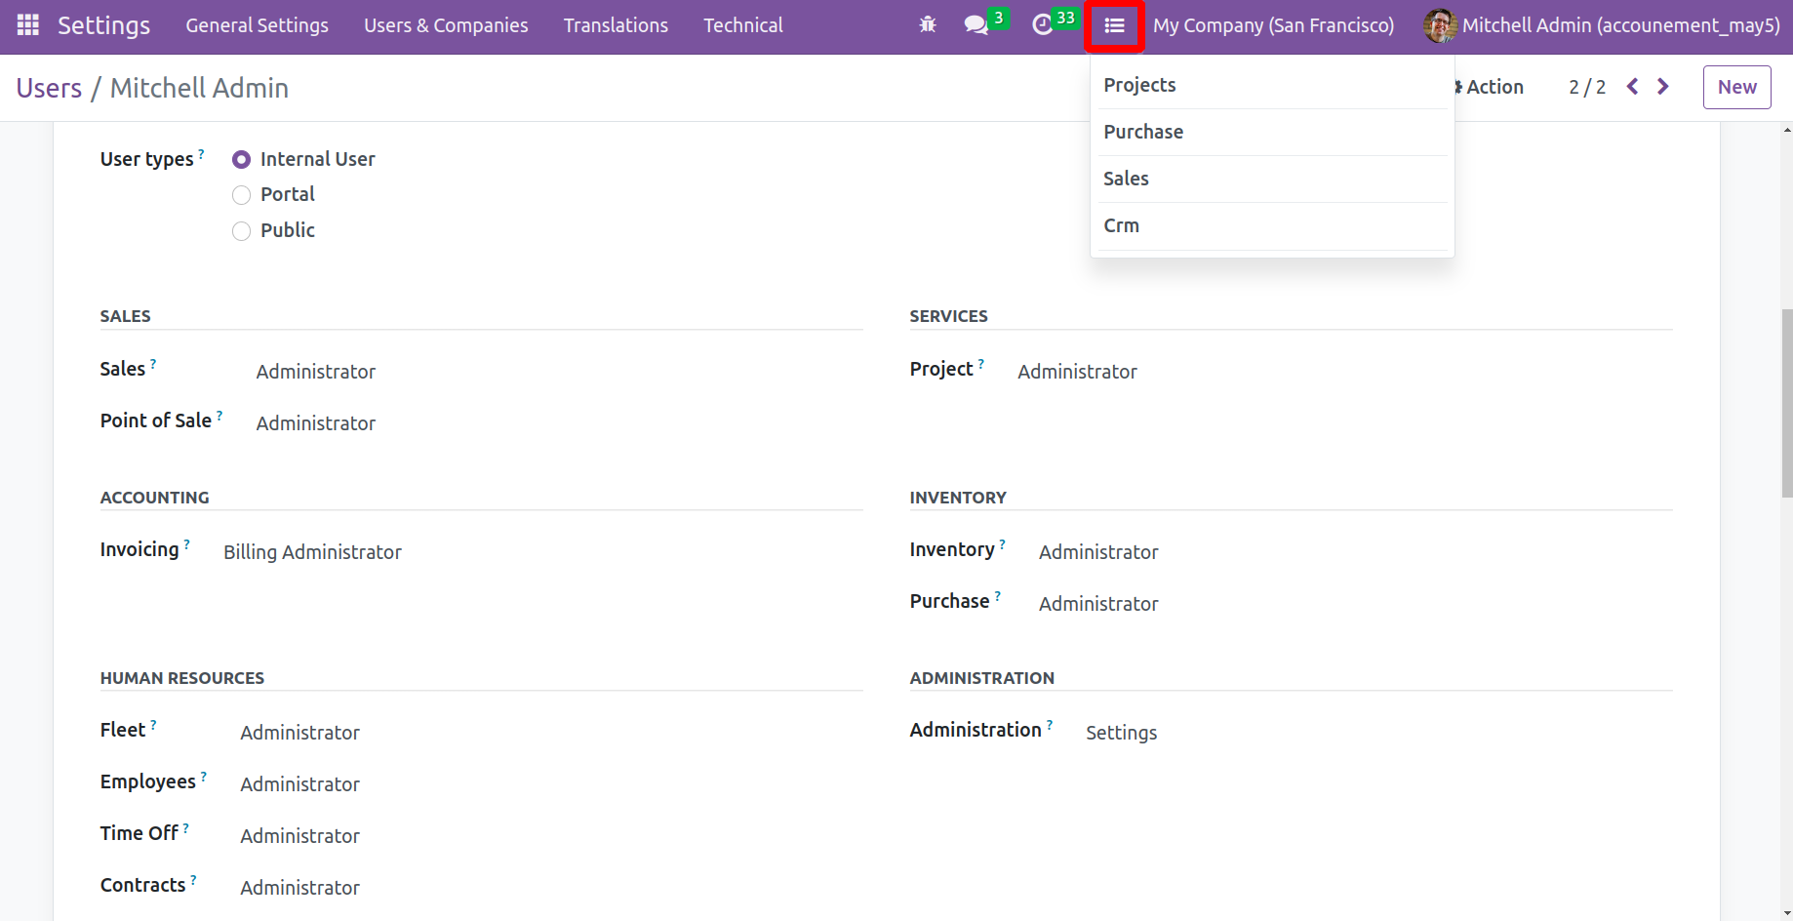Open the conversations messages icon

[976, 25]
